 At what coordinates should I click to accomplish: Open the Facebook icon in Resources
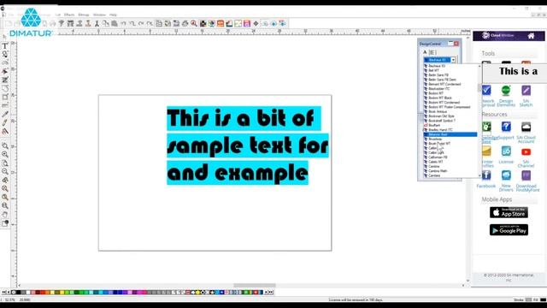pos(486,175)
